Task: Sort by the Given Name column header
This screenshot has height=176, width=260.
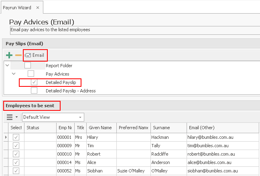Action: pos(102,128)
